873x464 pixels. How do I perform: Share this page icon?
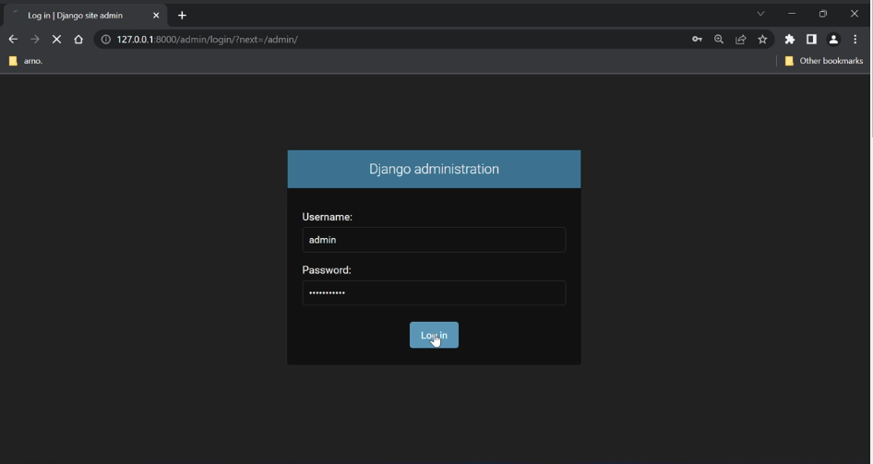tap(740, 40)
